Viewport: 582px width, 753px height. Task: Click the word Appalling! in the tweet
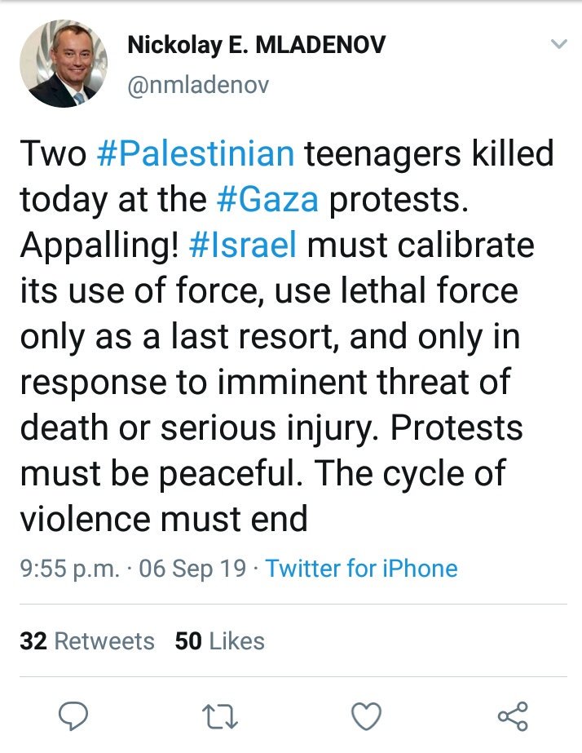[99, 245]
